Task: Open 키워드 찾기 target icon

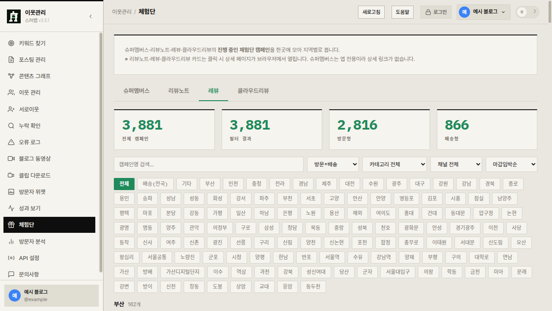Action: (x=11, y=43)
